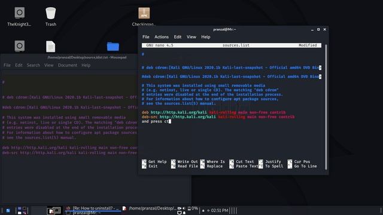Click 'see the sources.list(5) manual' line in nano
Screen dimensions: 383x215
179,103
